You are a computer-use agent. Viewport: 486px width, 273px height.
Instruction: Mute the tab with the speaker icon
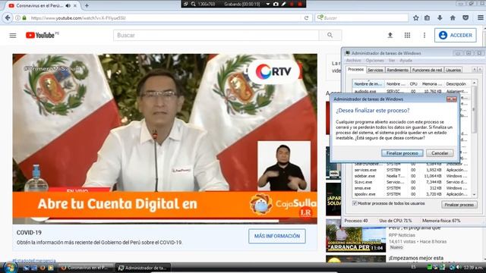(68, 5)
